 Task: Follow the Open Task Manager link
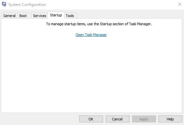point(91,35)
